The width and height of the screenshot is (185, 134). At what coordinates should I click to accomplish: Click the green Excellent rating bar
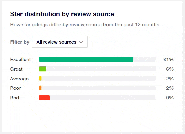click(86, 59)
